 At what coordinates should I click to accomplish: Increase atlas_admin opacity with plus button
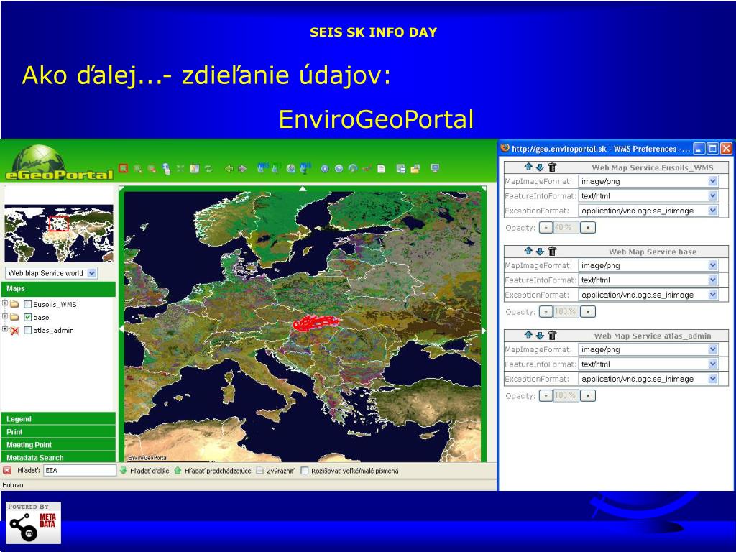pos(588,396)
